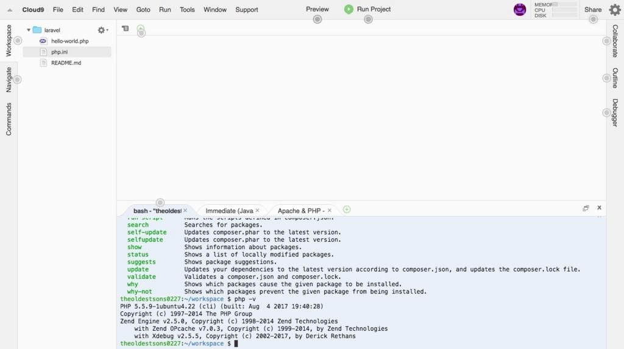Screen dimensions: 624x349
Task: Open the preferences gear icon at top right
Action: pyautogui.click(x=615, y=10)
